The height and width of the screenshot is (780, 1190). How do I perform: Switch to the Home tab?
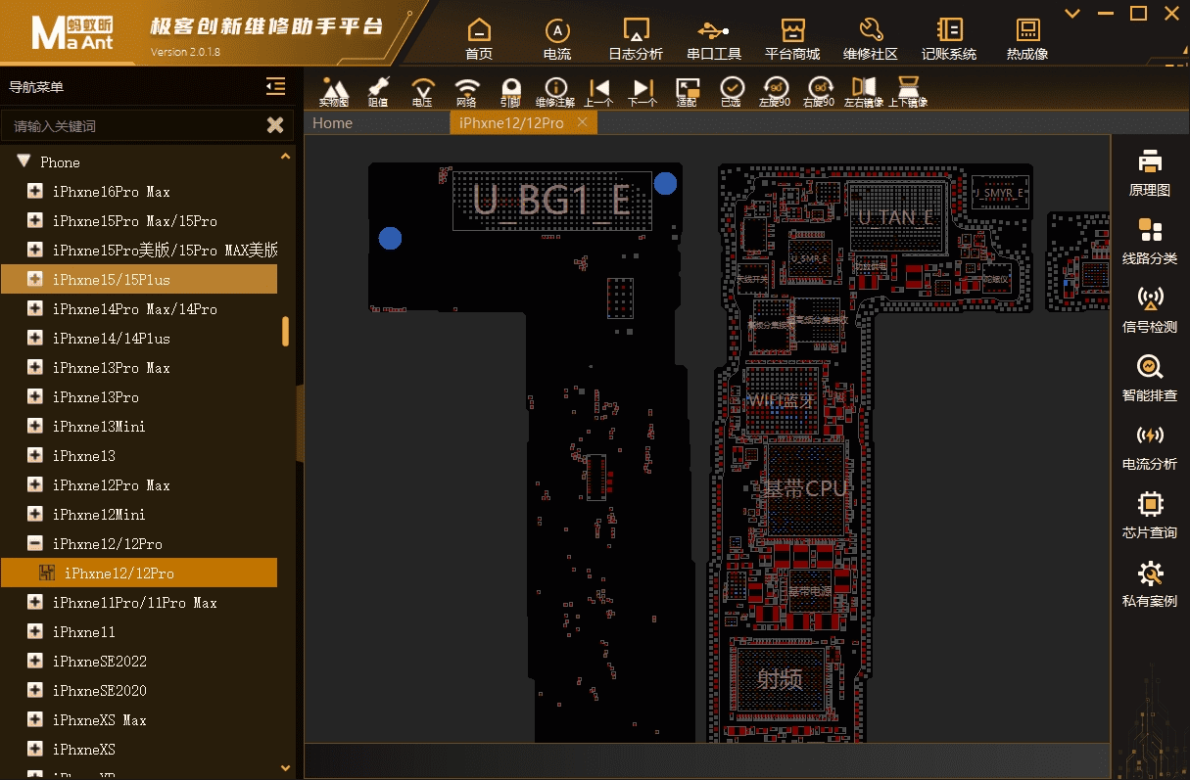(x=332, y=123)
